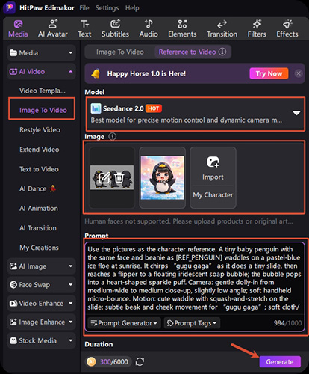Delete first image using trash icon
This screenshot has height=374, width=309.
[x=119, y=178]
